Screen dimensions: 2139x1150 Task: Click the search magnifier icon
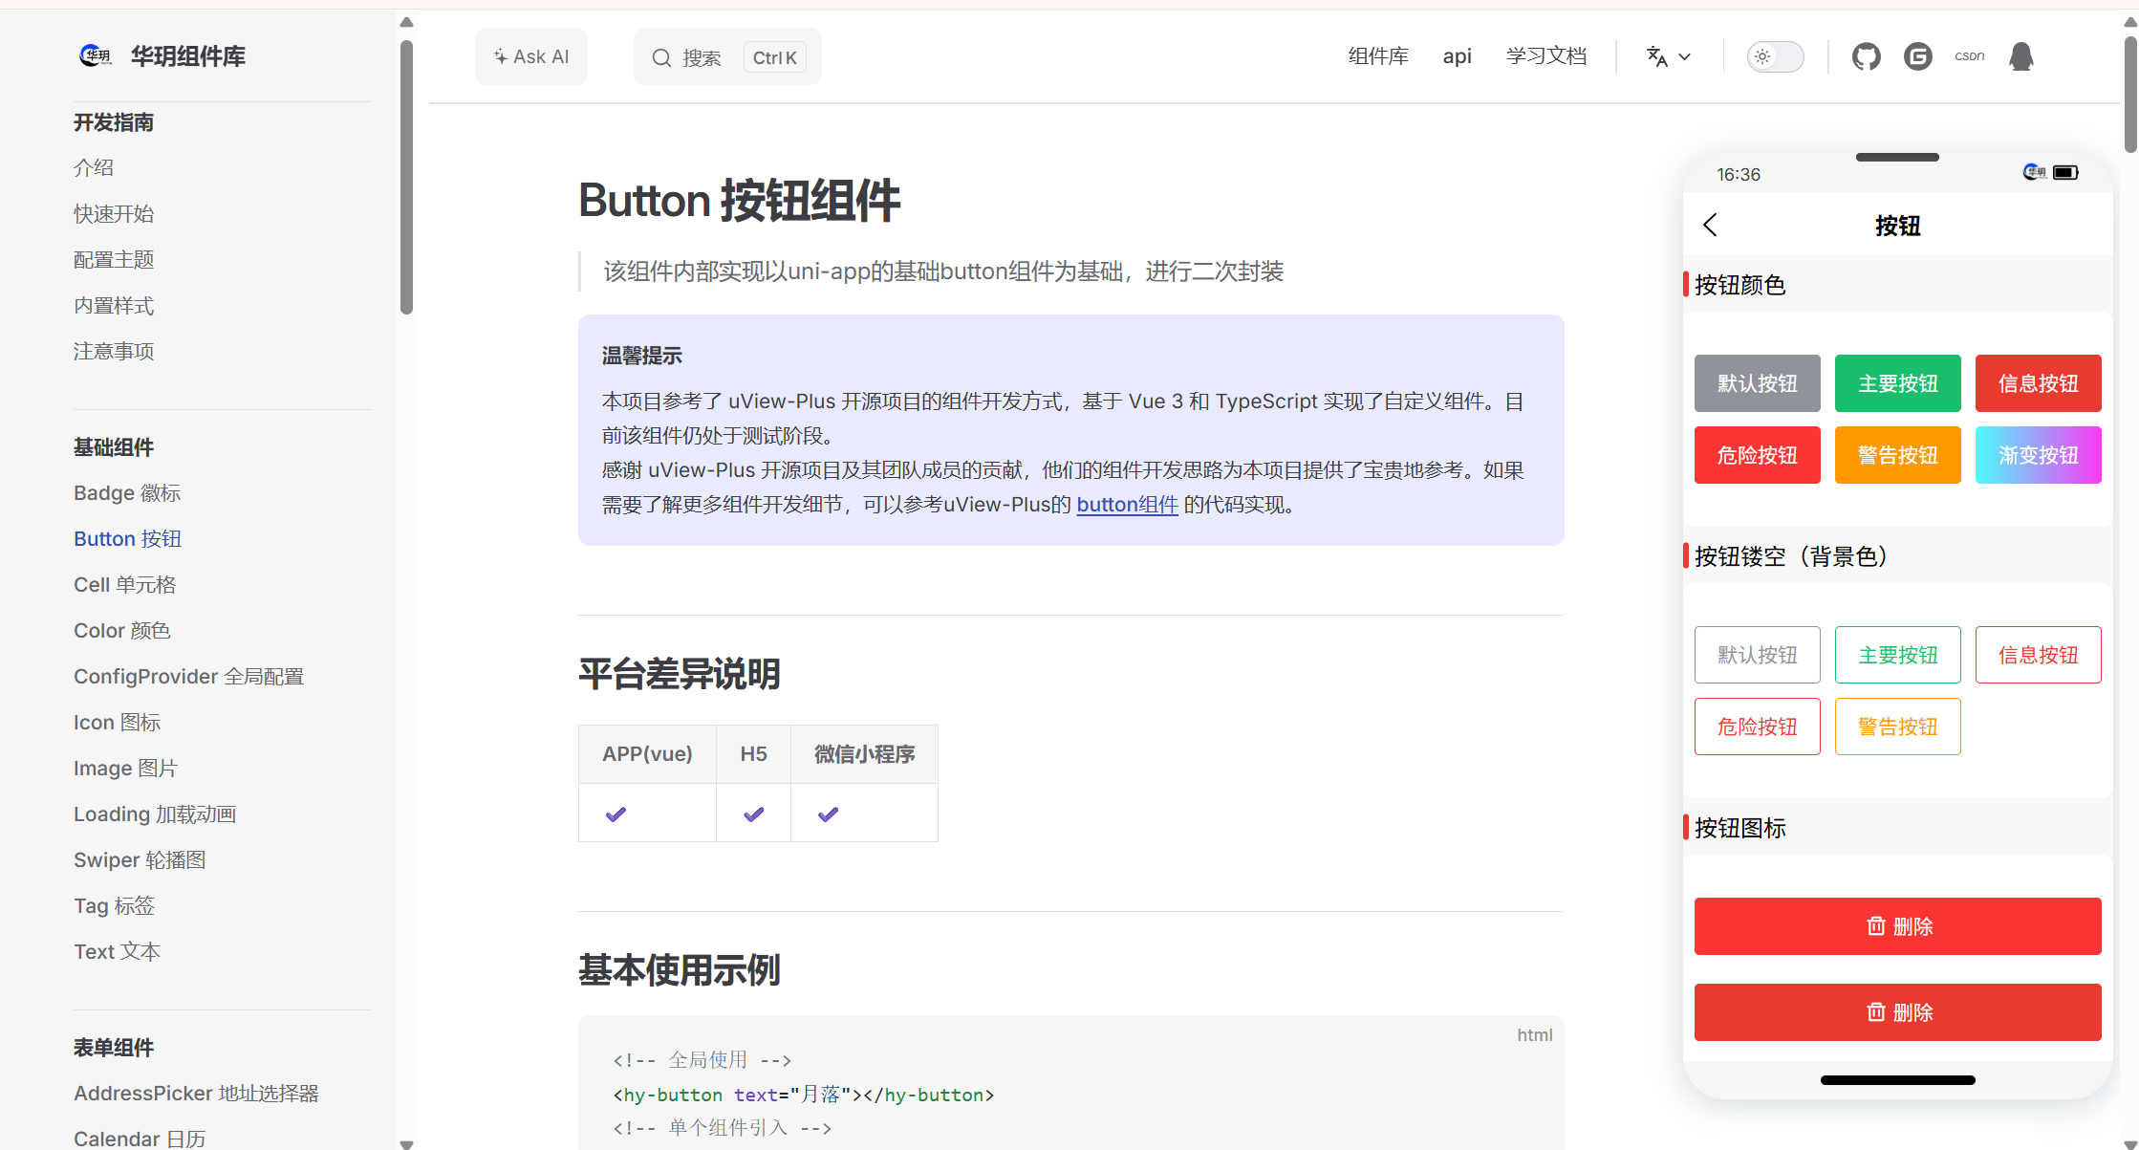pos(661,57)
